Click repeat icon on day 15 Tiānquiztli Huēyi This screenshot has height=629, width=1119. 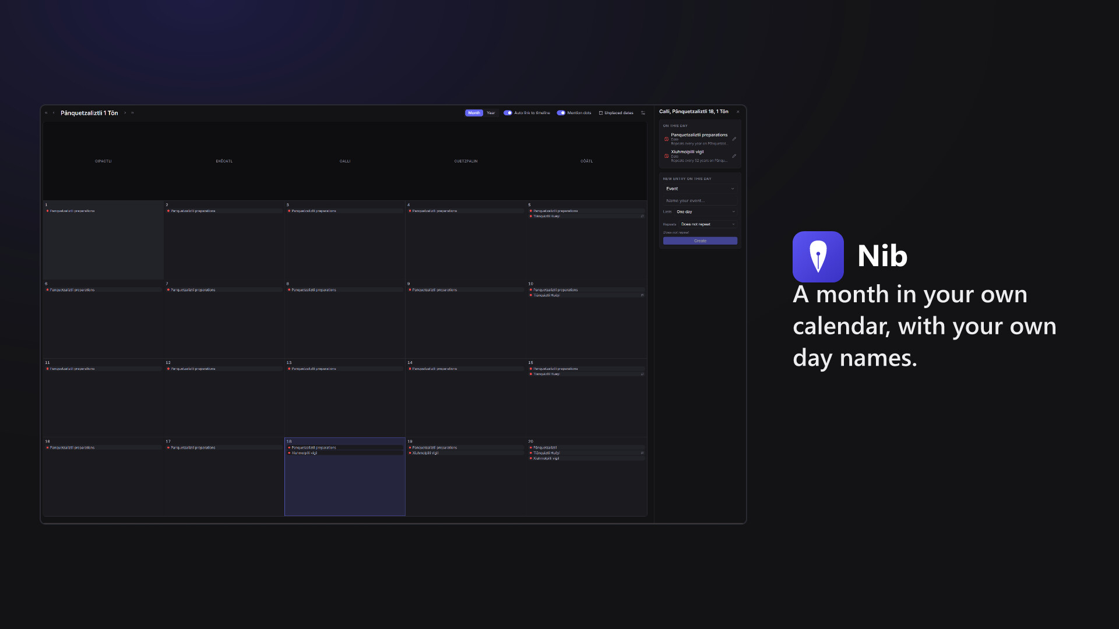642,374
